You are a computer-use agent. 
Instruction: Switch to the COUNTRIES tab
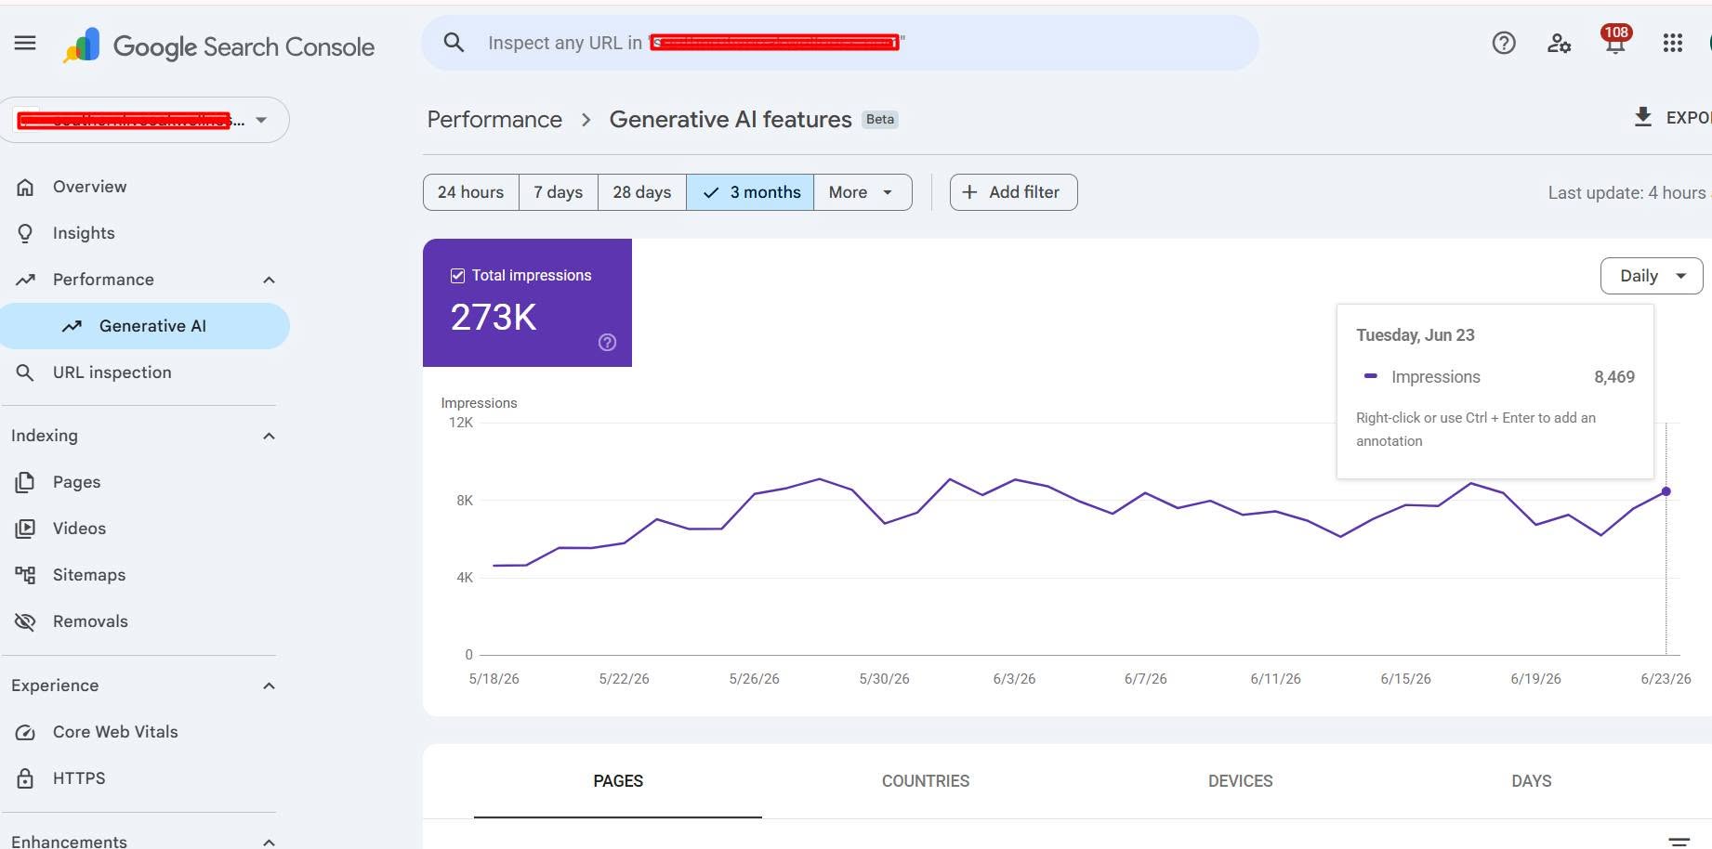pos(925,781)
